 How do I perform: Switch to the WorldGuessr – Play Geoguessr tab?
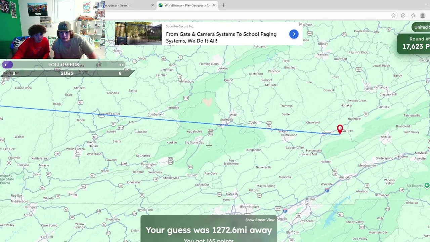187,5
